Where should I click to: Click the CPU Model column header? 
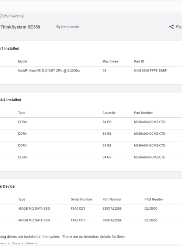click(22, 61)
